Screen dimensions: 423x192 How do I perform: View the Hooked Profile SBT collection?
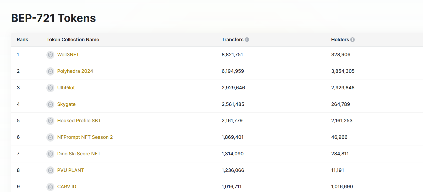(79, 121)
